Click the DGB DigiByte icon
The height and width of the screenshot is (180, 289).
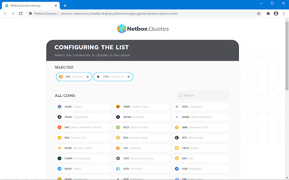[x=177, y=169]
